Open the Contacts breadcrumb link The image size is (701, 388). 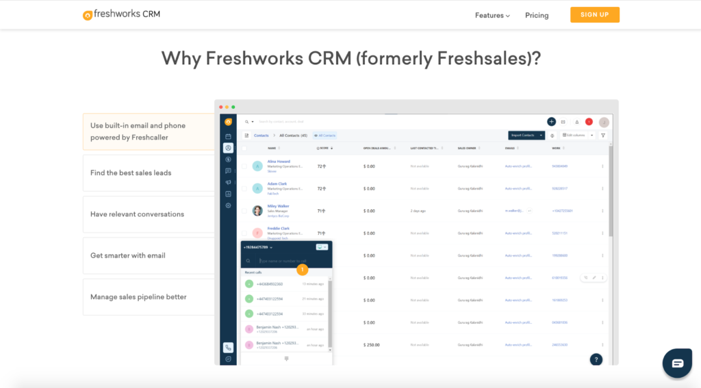(261, 135)
